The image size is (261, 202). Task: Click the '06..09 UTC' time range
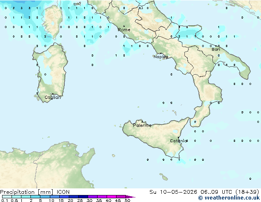click(x=216, y=192)
